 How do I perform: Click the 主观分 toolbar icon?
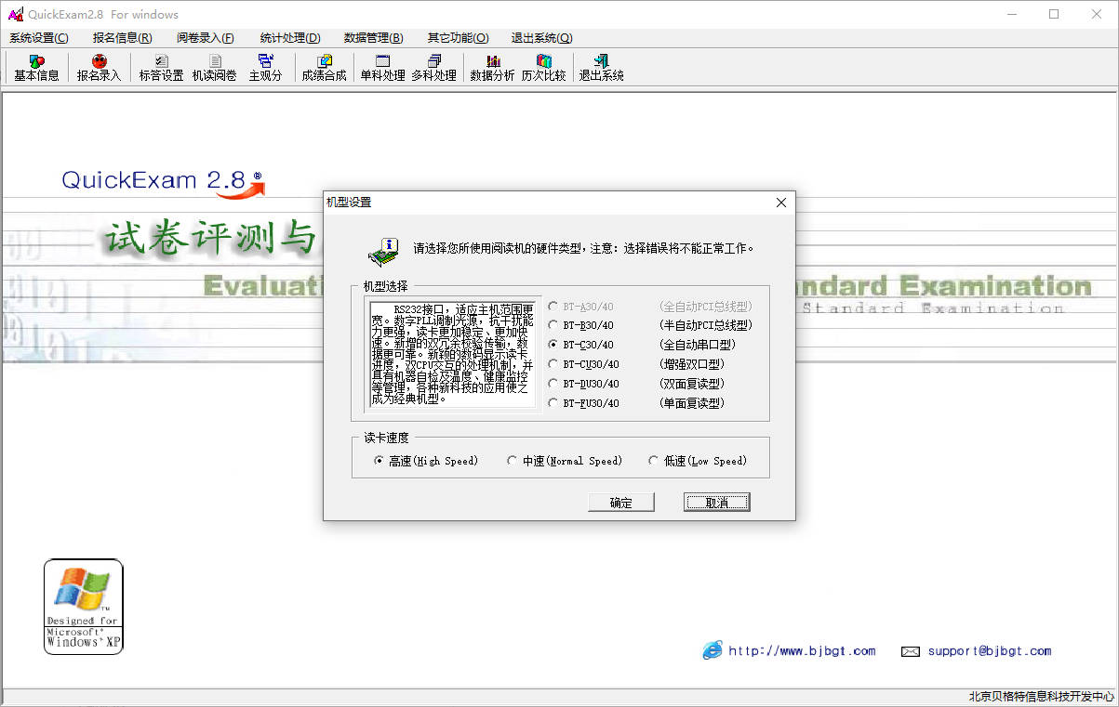(x=265, y=68)
